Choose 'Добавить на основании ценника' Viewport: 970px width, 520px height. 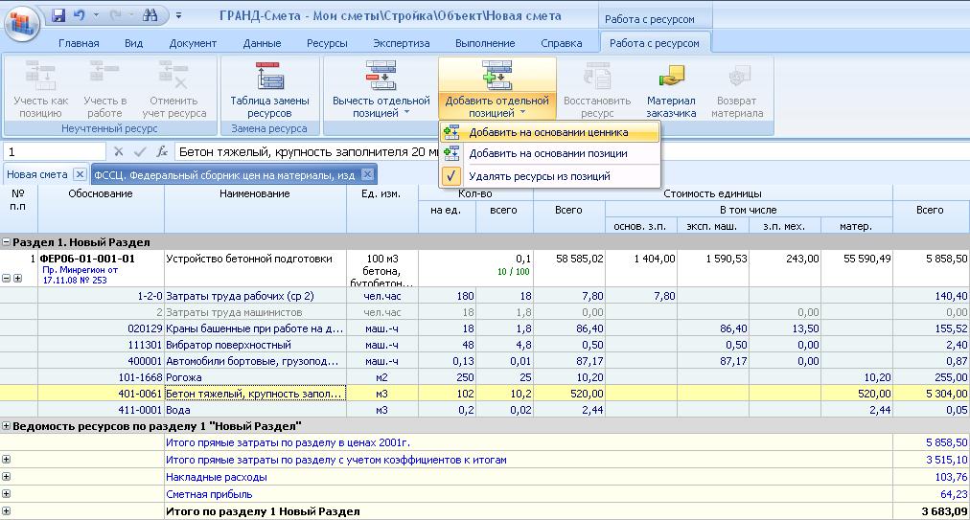549,132
